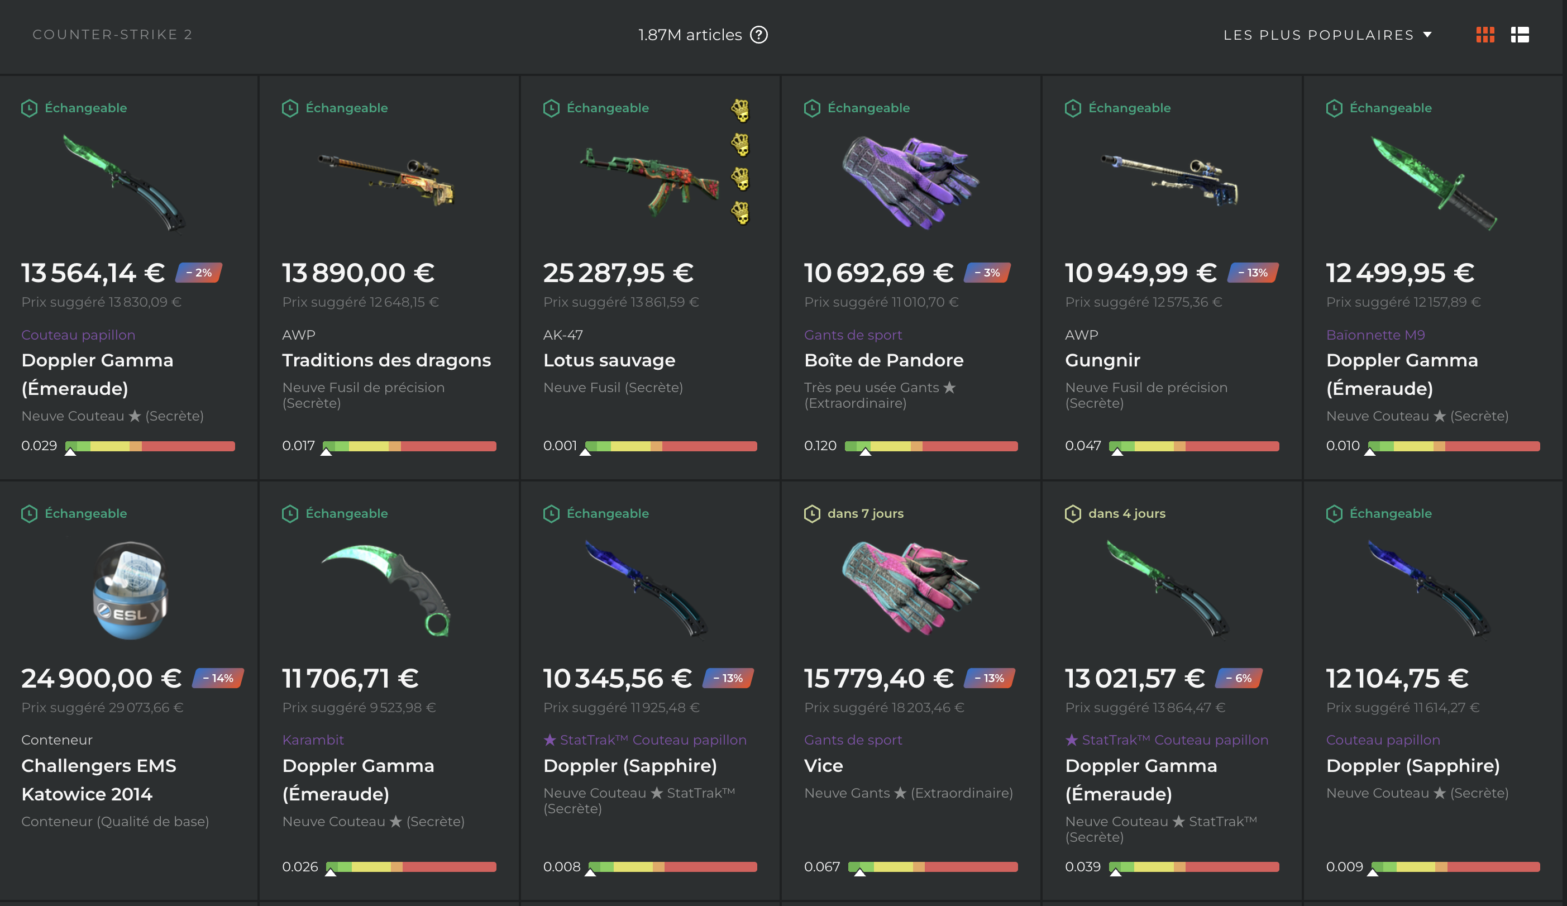Click the Gungnir 0.047 float wear bar
This screenshot has width=1567, height=906.
[x=1193, y=446]
